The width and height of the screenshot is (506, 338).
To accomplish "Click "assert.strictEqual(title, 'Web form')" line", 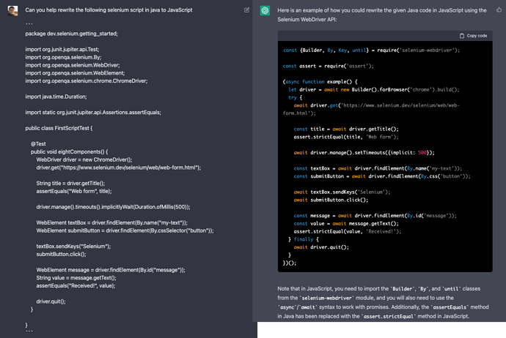I will click(346, 137).
